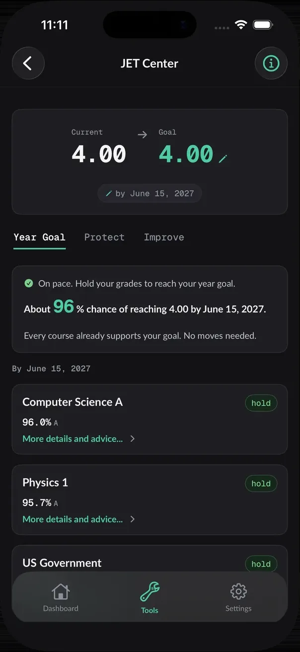The height and width of the screenshot is (652, 300).
Task: Tap the hold badge on Computer Science A
Action: 261,403
